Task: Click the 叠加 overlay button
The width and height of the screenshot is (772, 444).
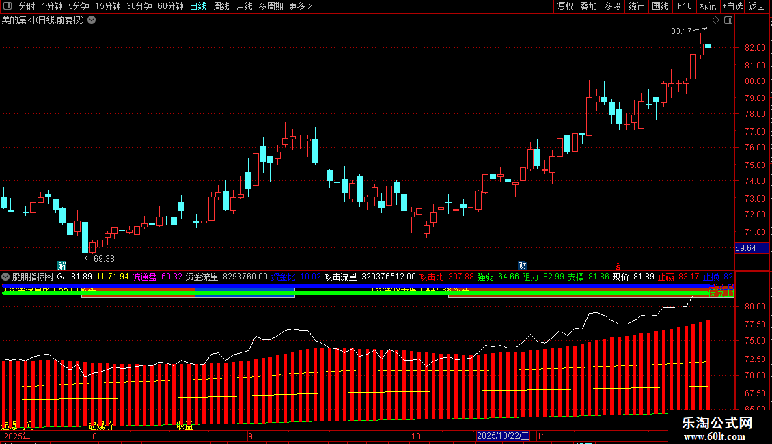Action: 588,6
